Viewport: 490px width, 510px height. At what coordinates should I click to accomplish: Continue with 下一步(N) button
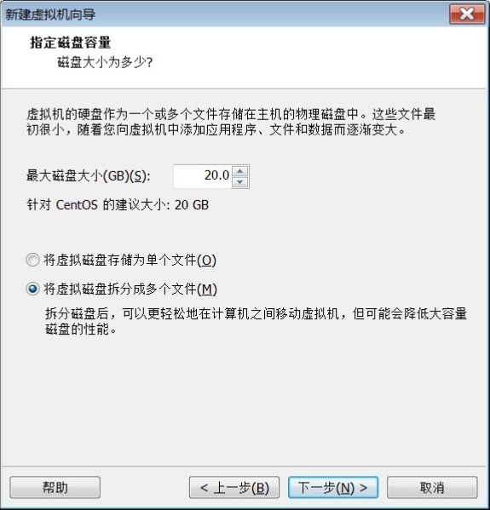(333, 487)
